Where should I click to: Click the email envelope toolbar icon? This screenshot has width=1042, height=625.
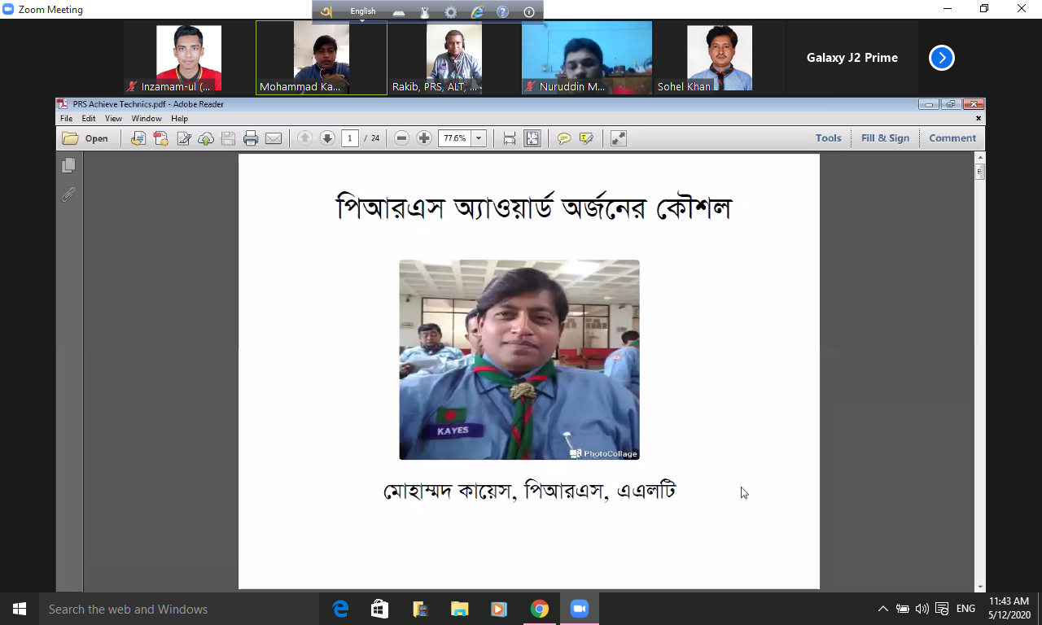pyautogui.click(x=274, y=138)
